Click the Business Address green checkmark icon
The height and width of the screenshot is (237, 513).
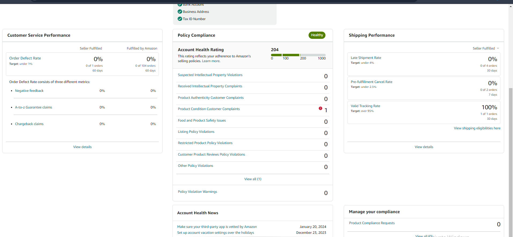tap(180, 12)
